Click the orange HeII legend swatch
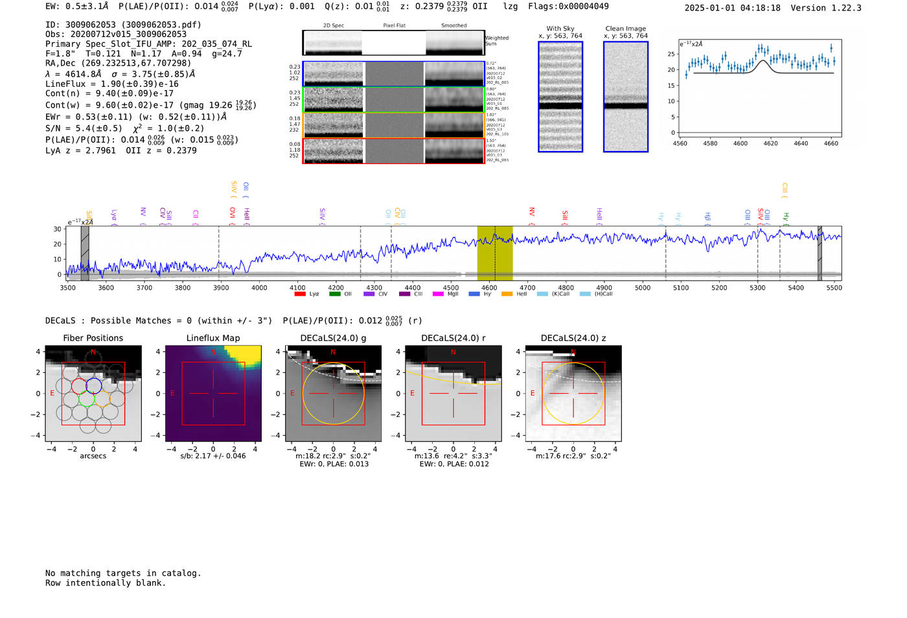 click(507, 294)
